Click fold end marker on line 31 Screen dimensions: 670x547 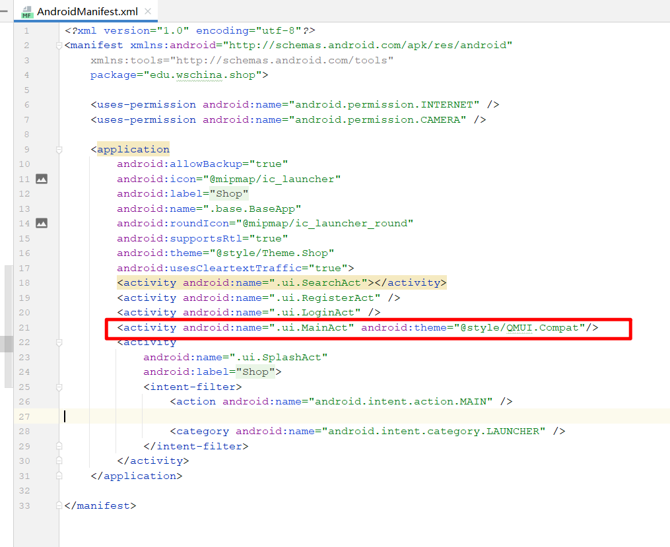[x=59, y=476]
